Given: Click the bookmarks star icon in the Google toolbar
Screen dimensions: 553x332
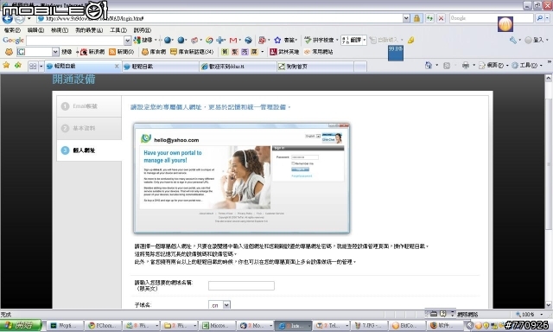Looking at the screenshot, I should pyautogui.click(x=277, y=41).
